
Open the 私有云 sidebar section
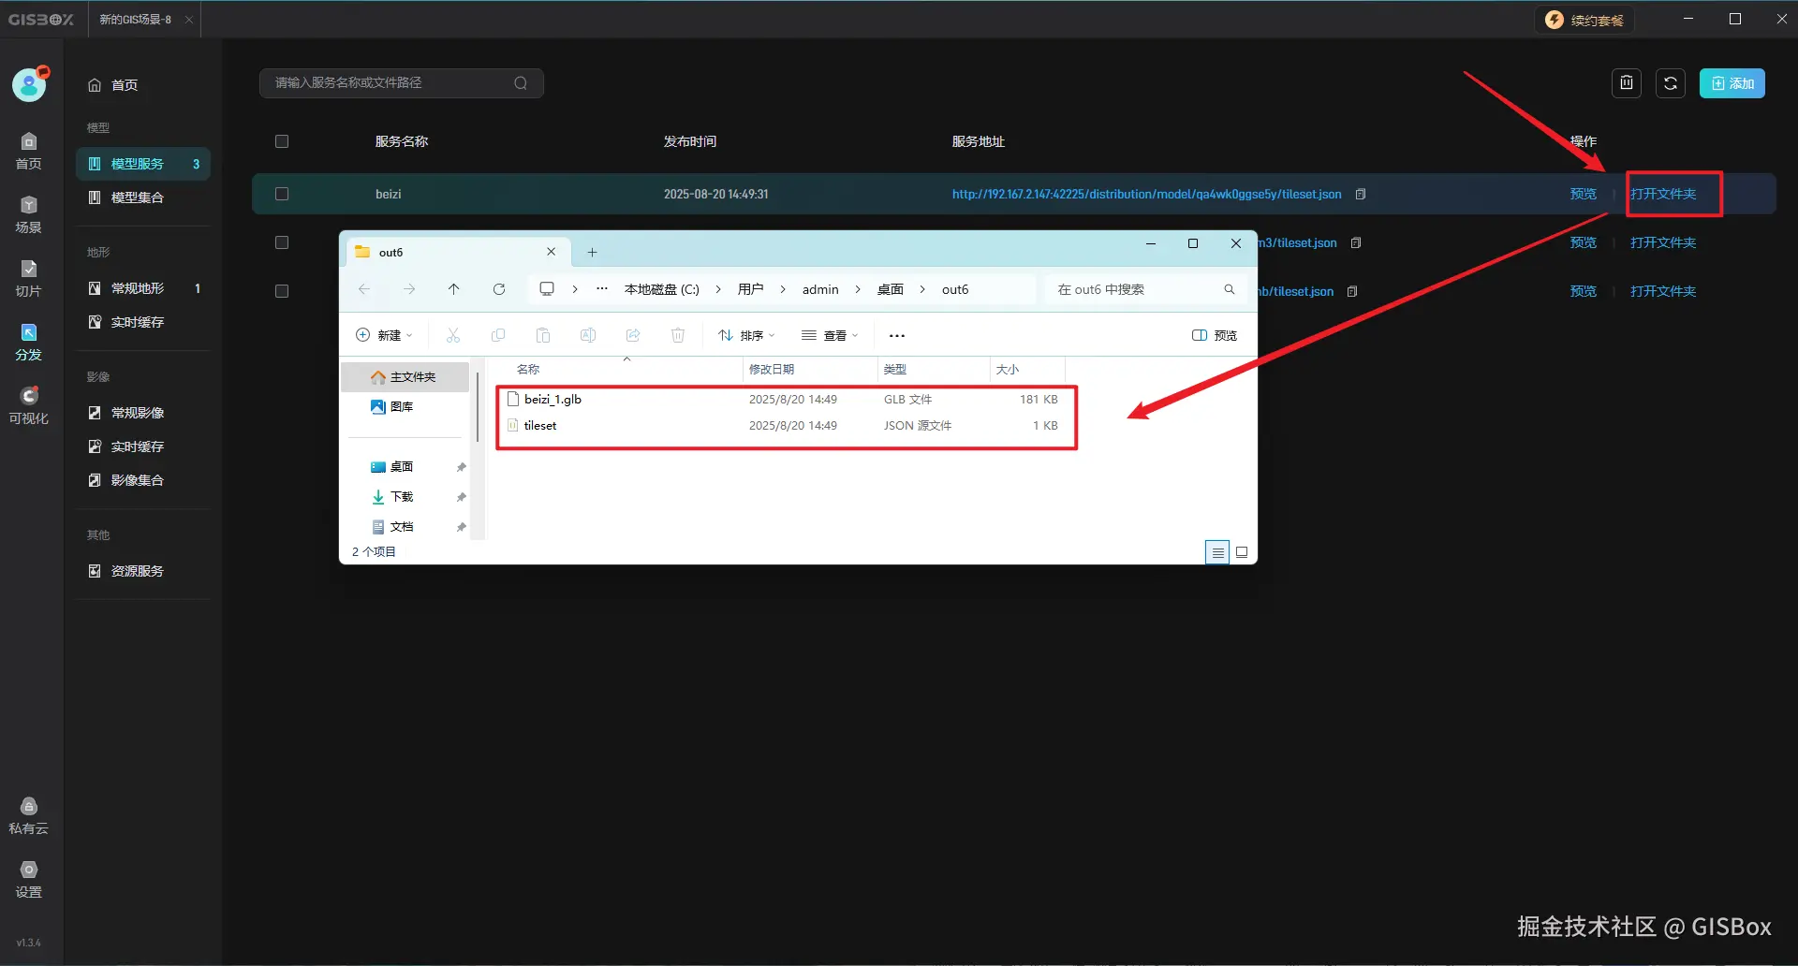click(28, 815)
